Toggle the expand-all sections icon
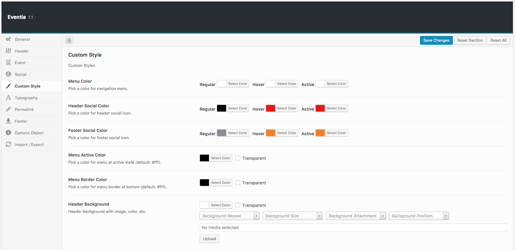 69,40
